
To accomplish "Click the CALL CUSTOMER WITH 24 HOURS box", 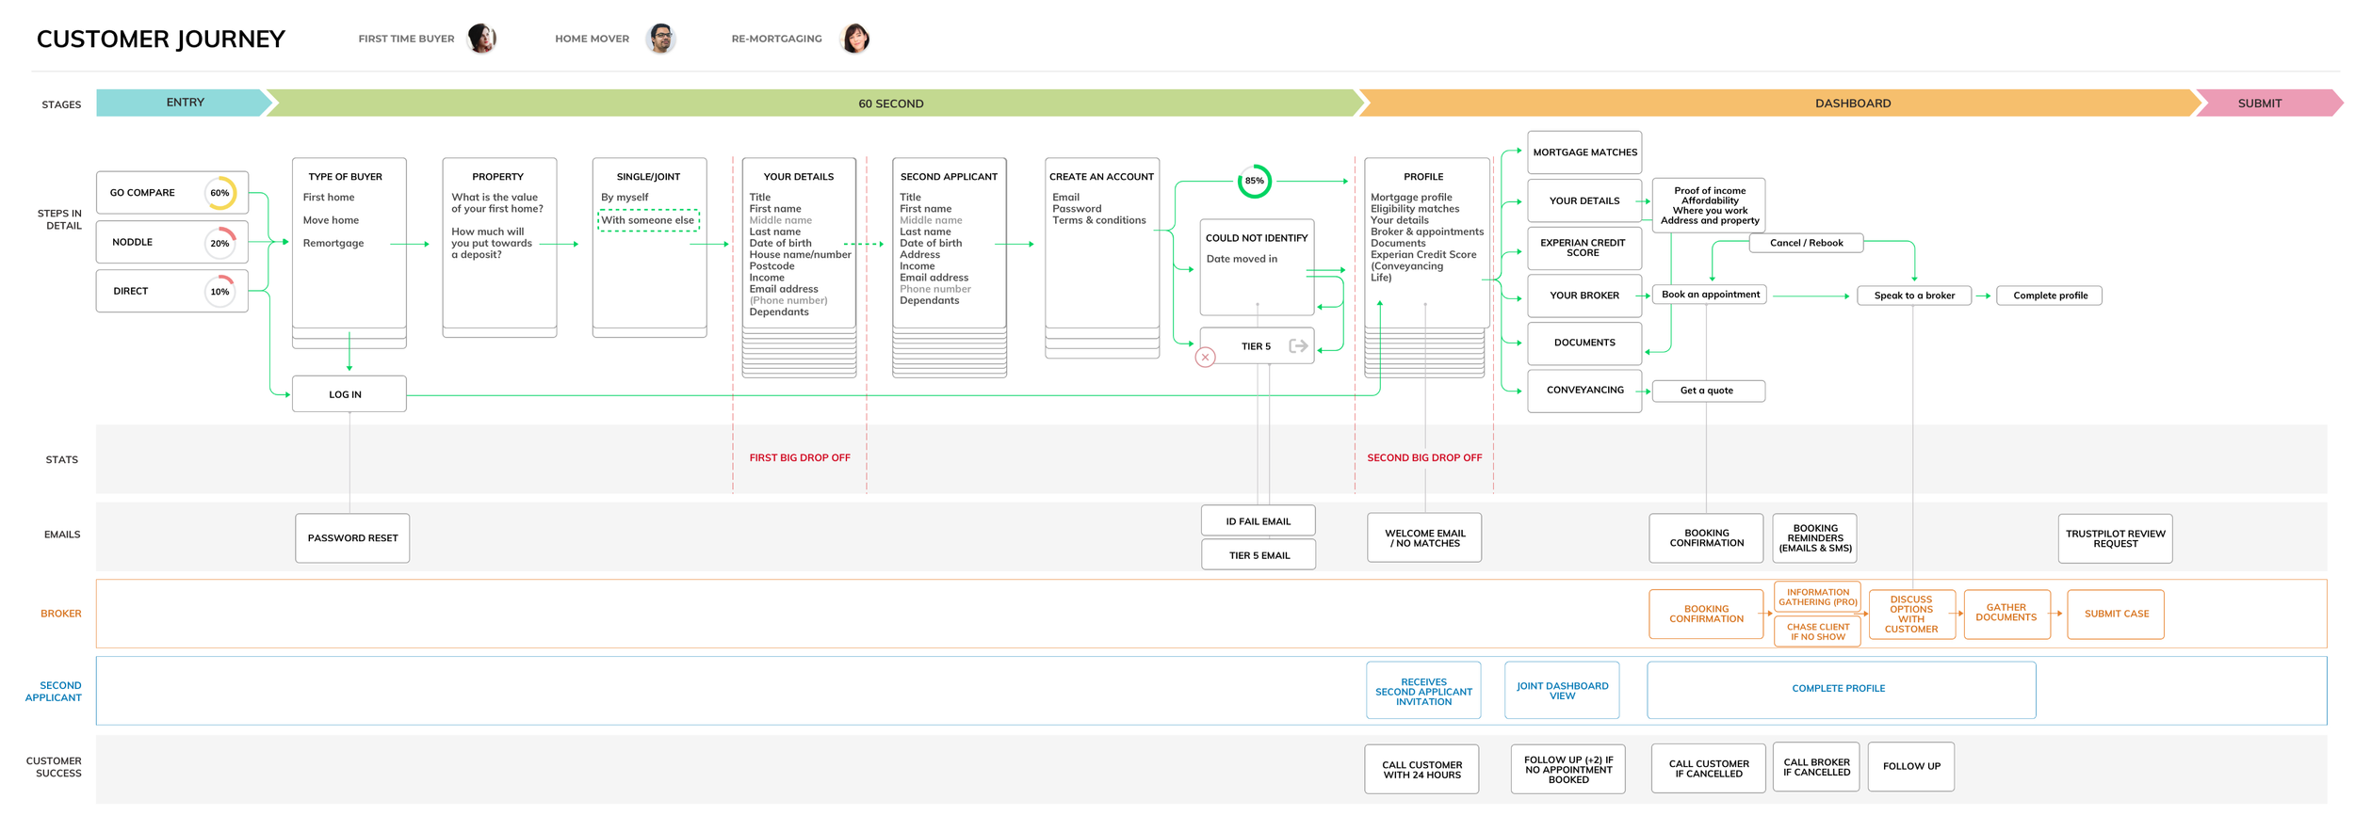I will tap(1421, 770).
